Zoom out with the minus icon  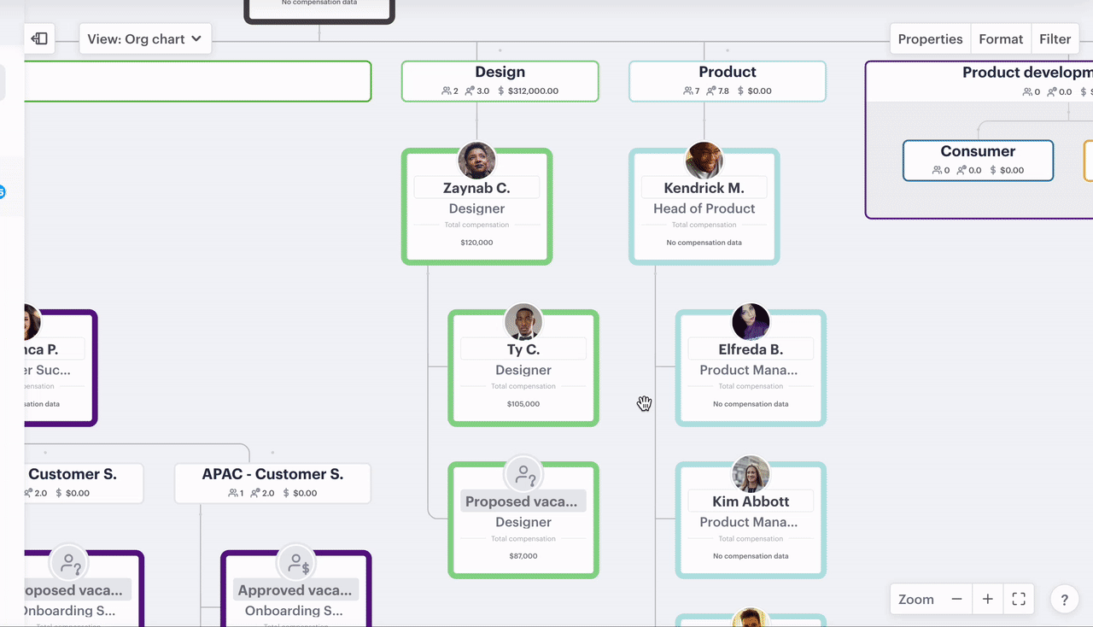coord(956,600)
